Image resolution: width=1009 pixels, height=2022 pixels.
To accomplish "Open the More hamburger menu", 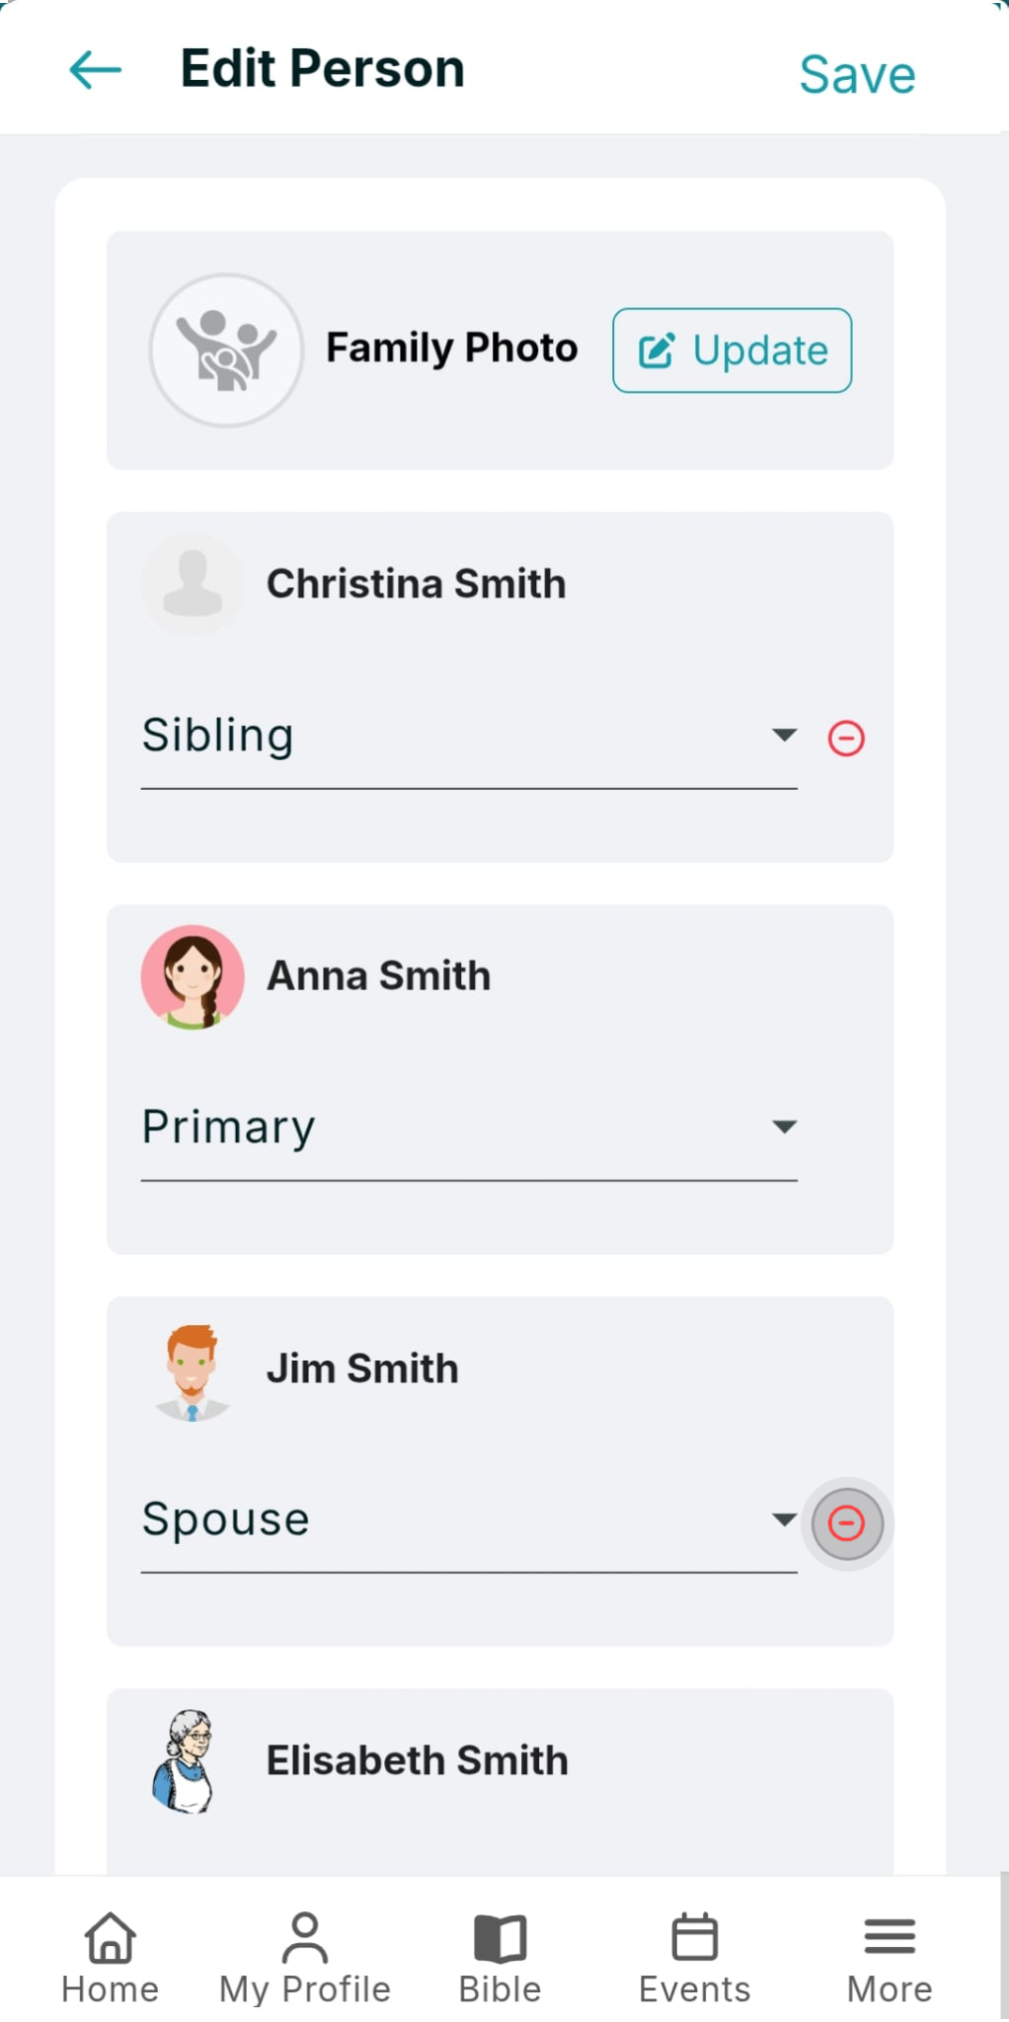I will click(890, 1937).
